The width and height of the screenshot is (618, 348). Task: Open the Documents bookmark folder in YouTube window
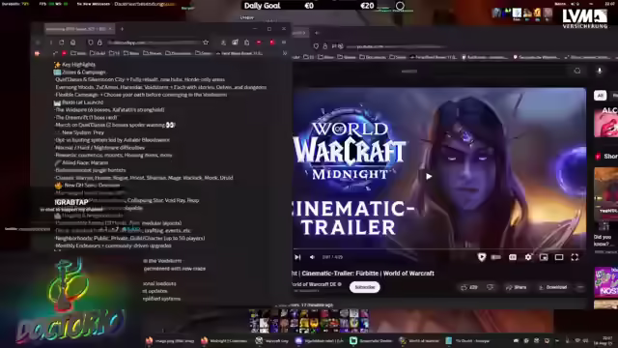(373, 57)
